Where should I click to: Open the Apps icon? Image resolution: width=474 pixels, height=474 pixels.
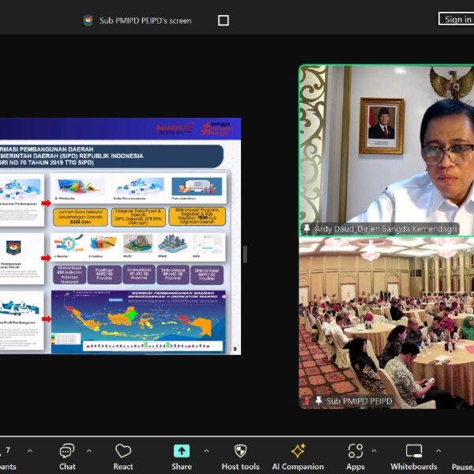tap(355, 451)
